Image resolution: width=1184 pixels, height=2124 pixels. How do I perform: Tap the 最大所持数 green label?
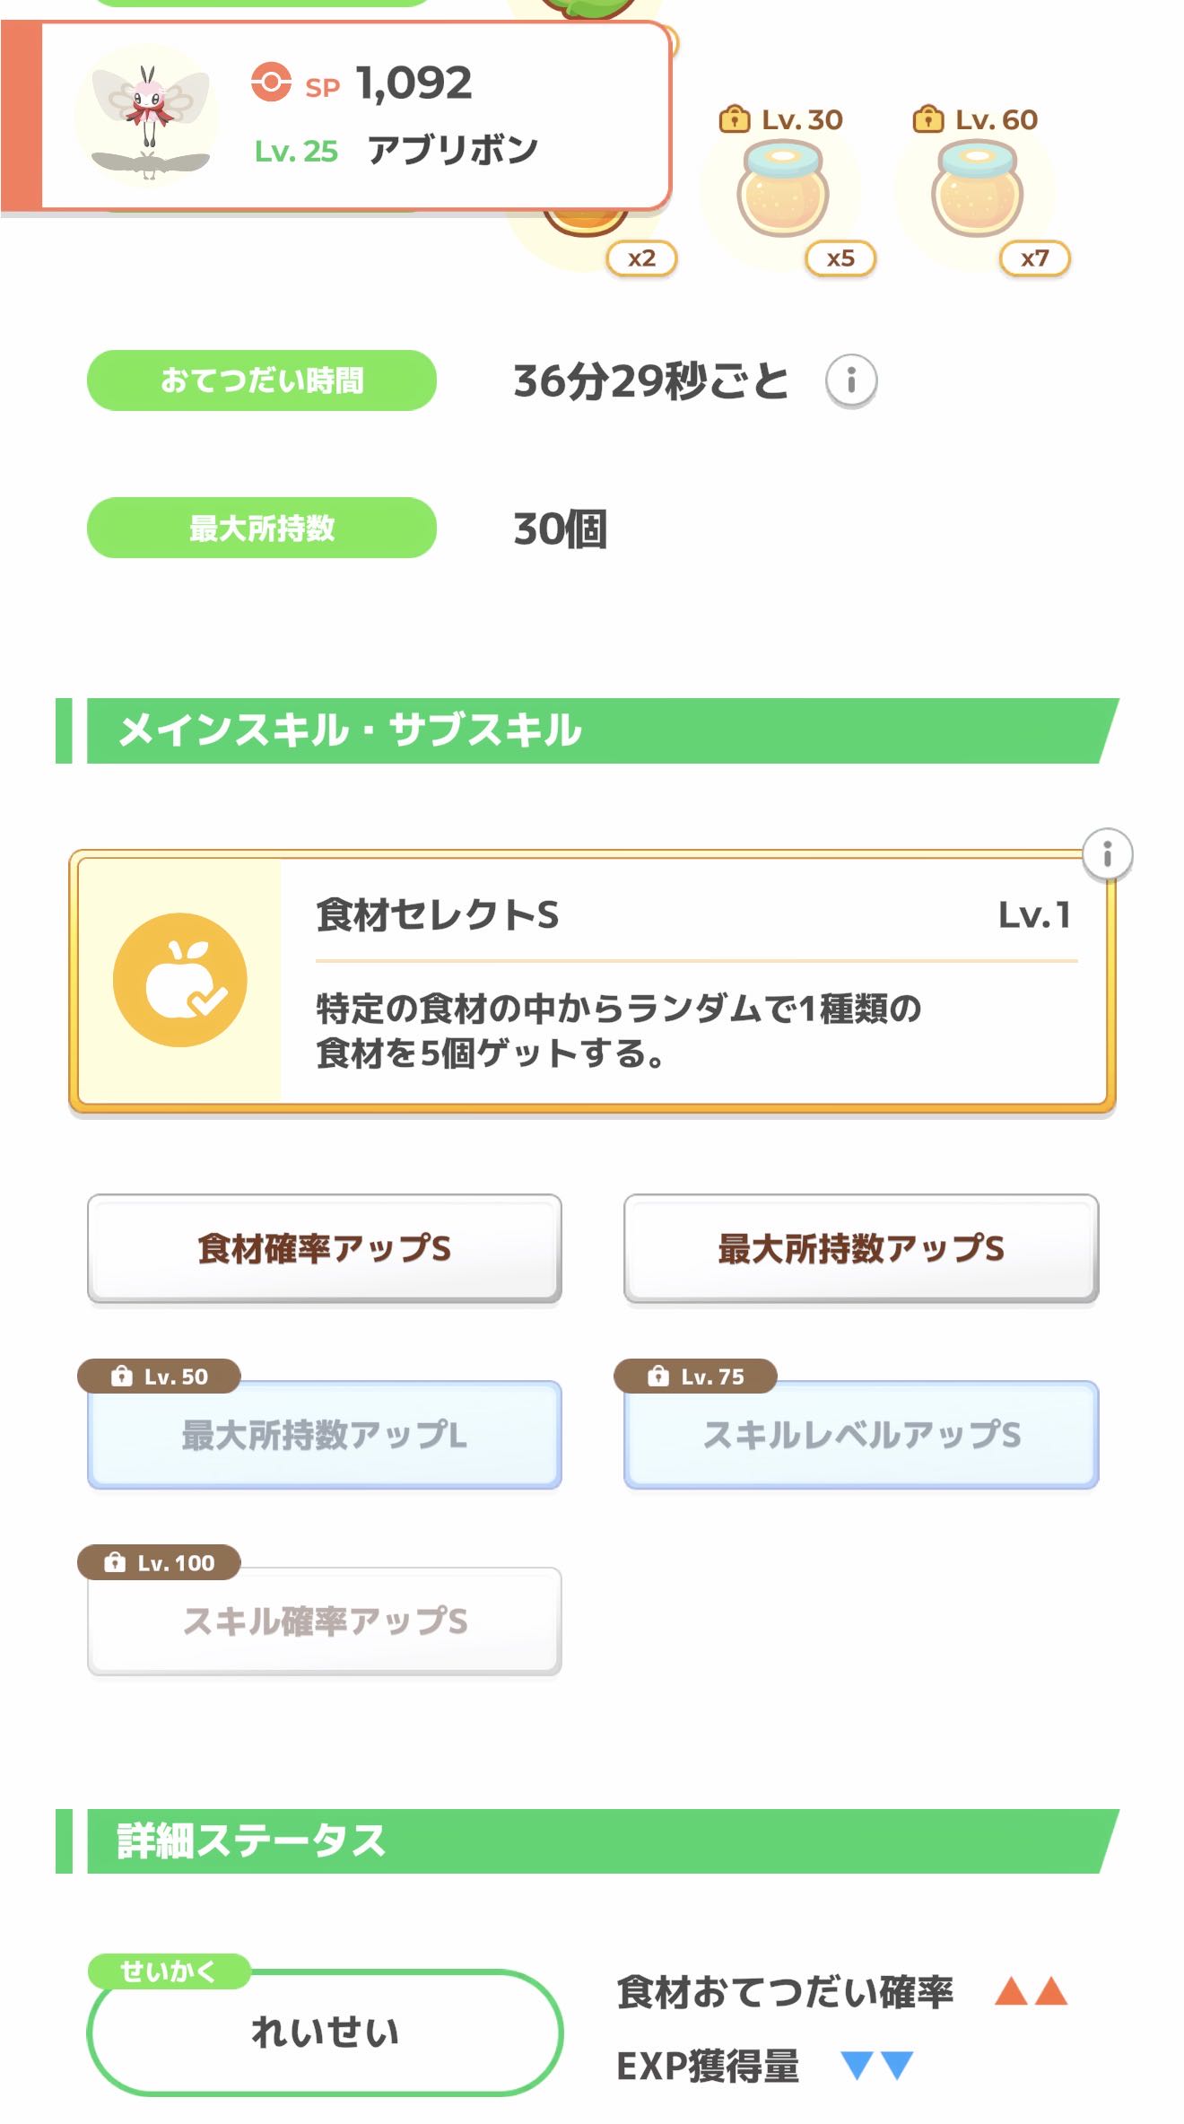pos(261,528)
